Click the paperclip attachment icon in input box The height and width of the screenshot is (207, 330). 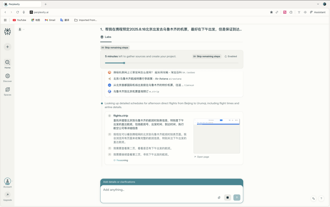point(219,198)
